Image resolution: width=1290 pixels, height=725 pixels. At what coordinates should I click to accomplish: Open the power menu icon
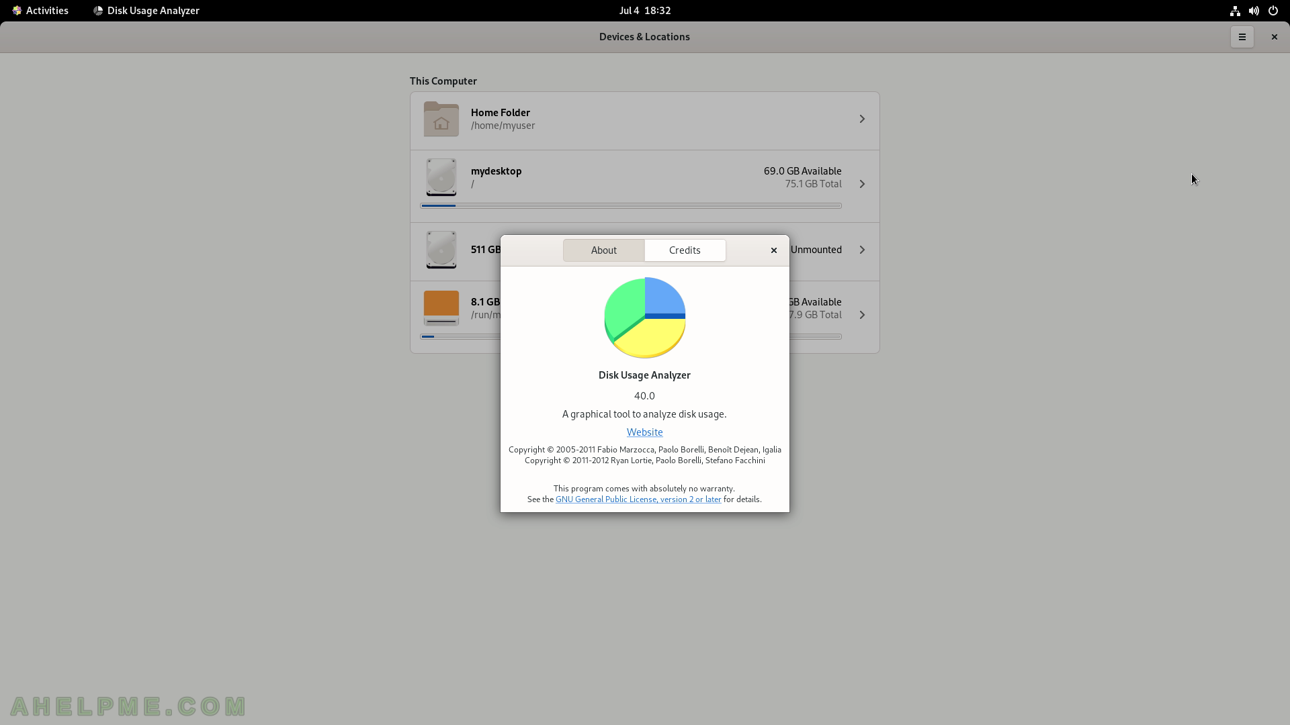[1273, 11]
